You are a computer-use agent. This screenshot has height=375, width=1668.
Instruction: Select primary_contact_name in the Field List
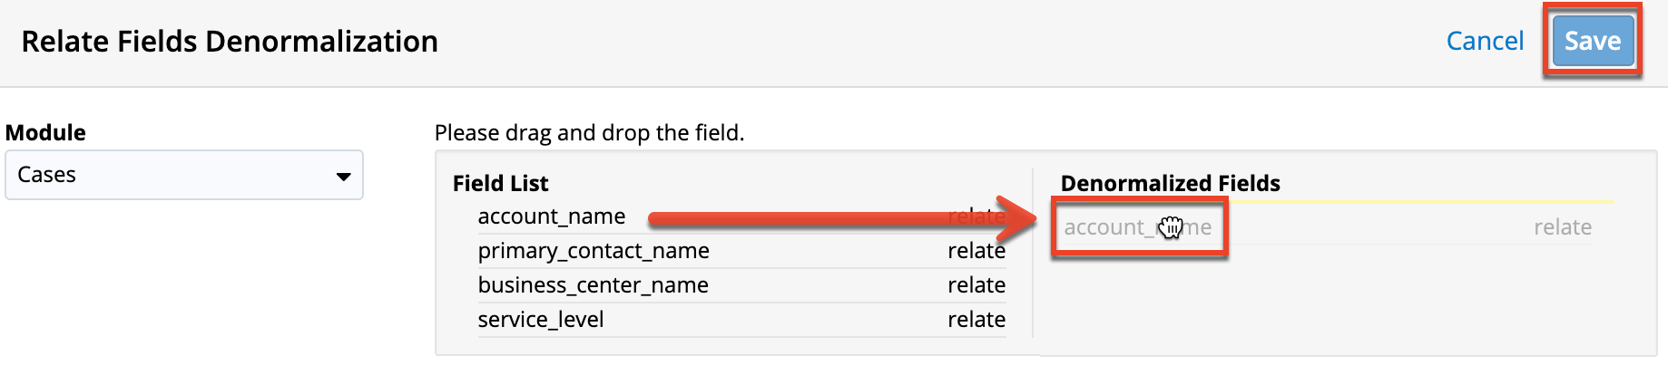coord(594,251)
